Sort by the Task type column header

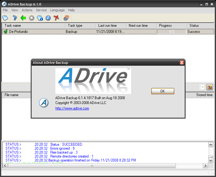(80, 26)
